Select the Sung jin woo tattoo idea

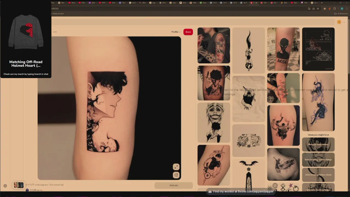tap(318, 144)
